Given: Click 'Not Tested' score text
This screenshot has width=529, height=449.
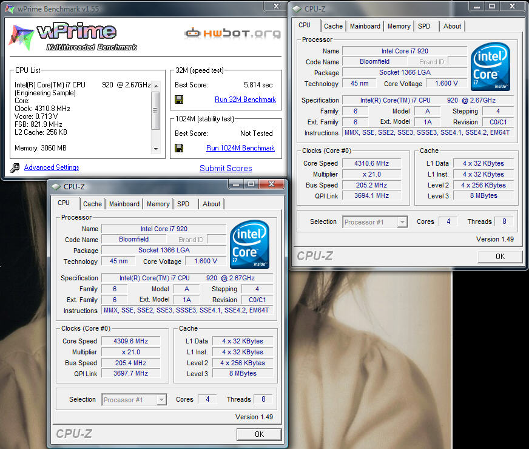Looking at the screenshot, I should click(257, 133).
